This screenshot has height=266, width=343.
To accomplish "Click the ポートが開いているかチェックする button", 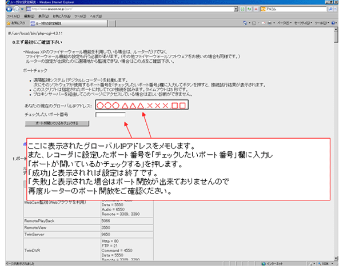I will click(x=57, y=123).
